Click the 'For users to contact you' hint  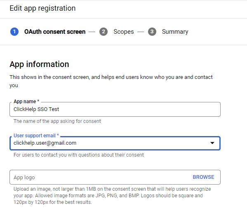point(79,155)
